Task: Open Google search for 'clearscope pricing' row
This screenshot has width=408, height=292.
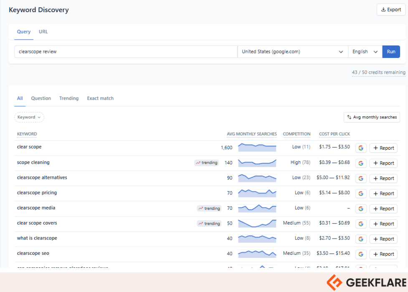Action: 361,194
